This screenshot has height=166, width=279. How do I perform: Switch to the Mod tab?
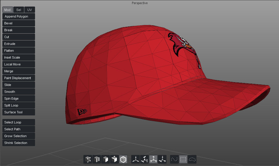tap(8, 10)
